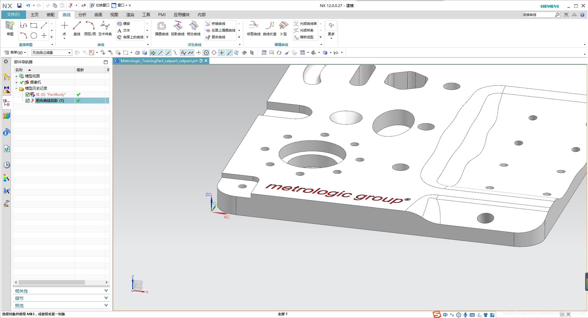Viewport: 588px width, 318px height.
Task: Click the 模板成型 template shaping command
Action: (304, 37)
